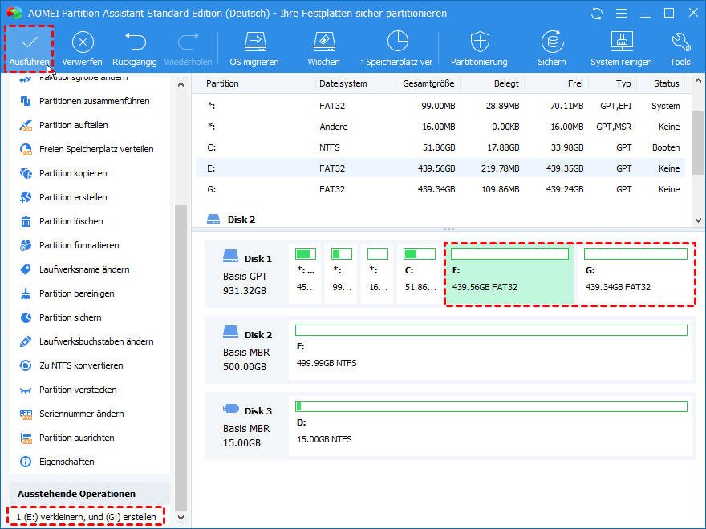Image resolution: width=706 pixels, height=529 pixels.
Task: Select D: 15.00GB NTFS partition block
Action: [491, 426]
